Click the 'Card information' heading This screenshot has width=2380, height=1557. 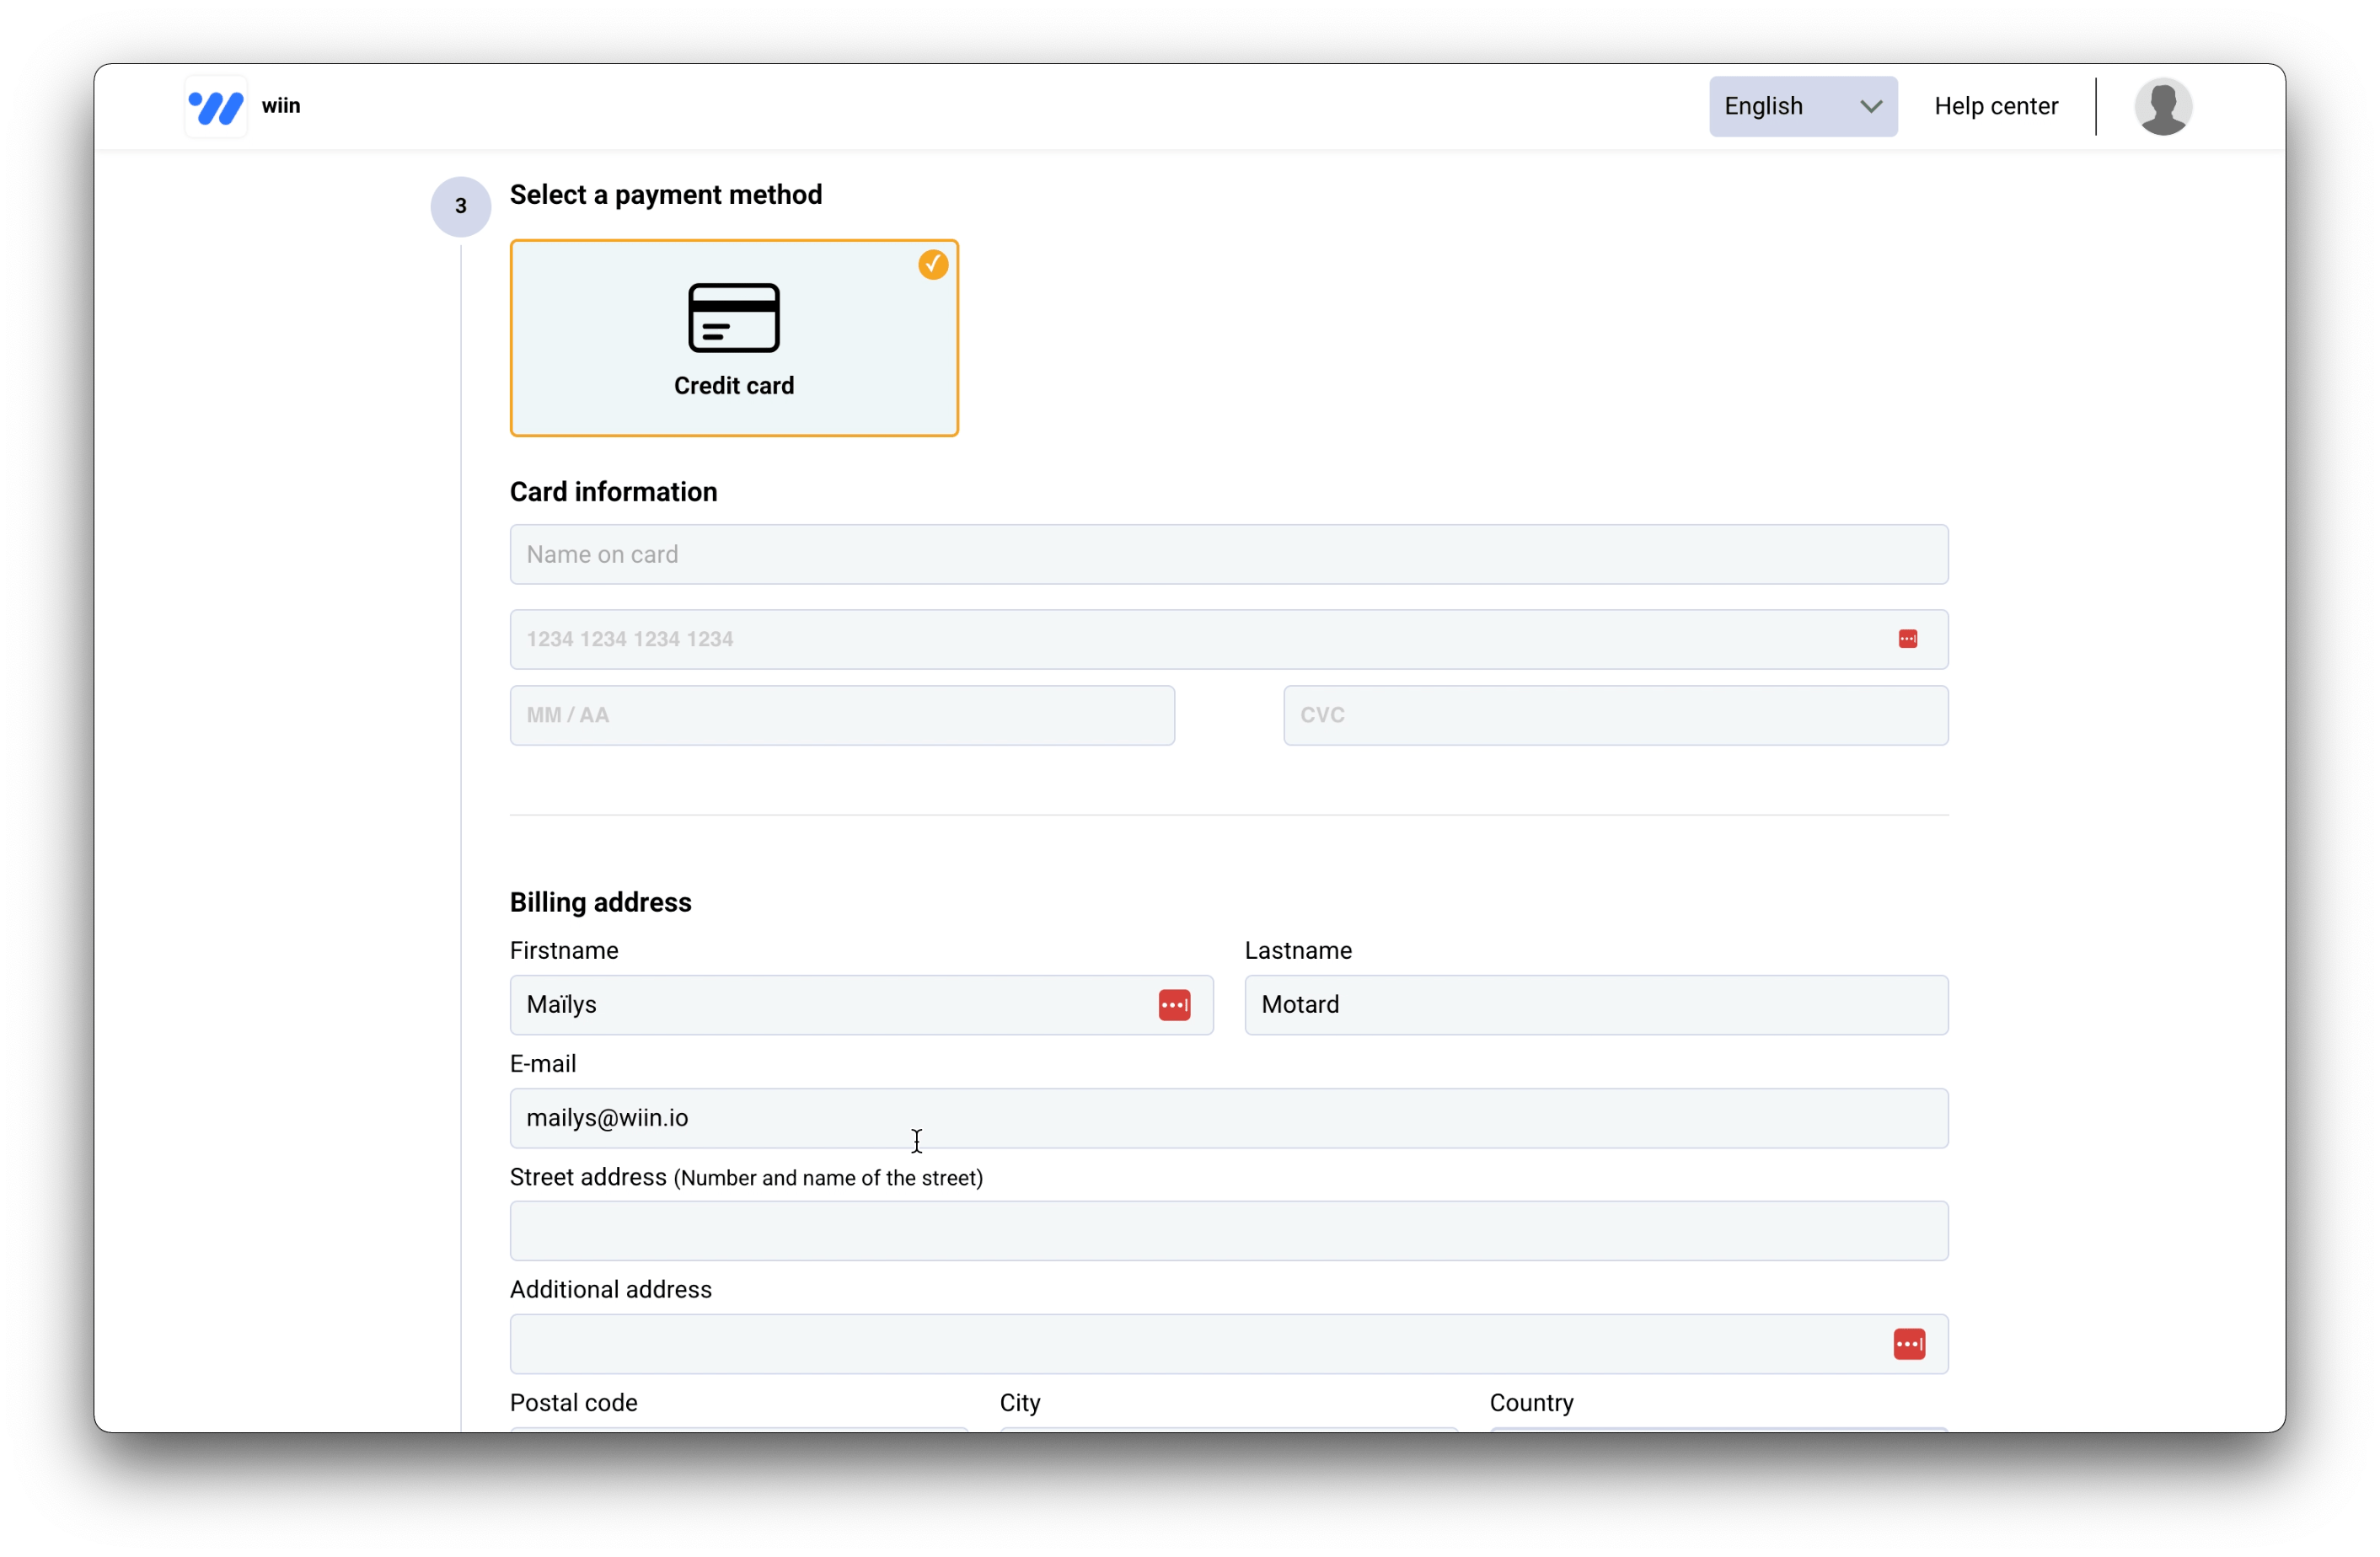[613, 492]
